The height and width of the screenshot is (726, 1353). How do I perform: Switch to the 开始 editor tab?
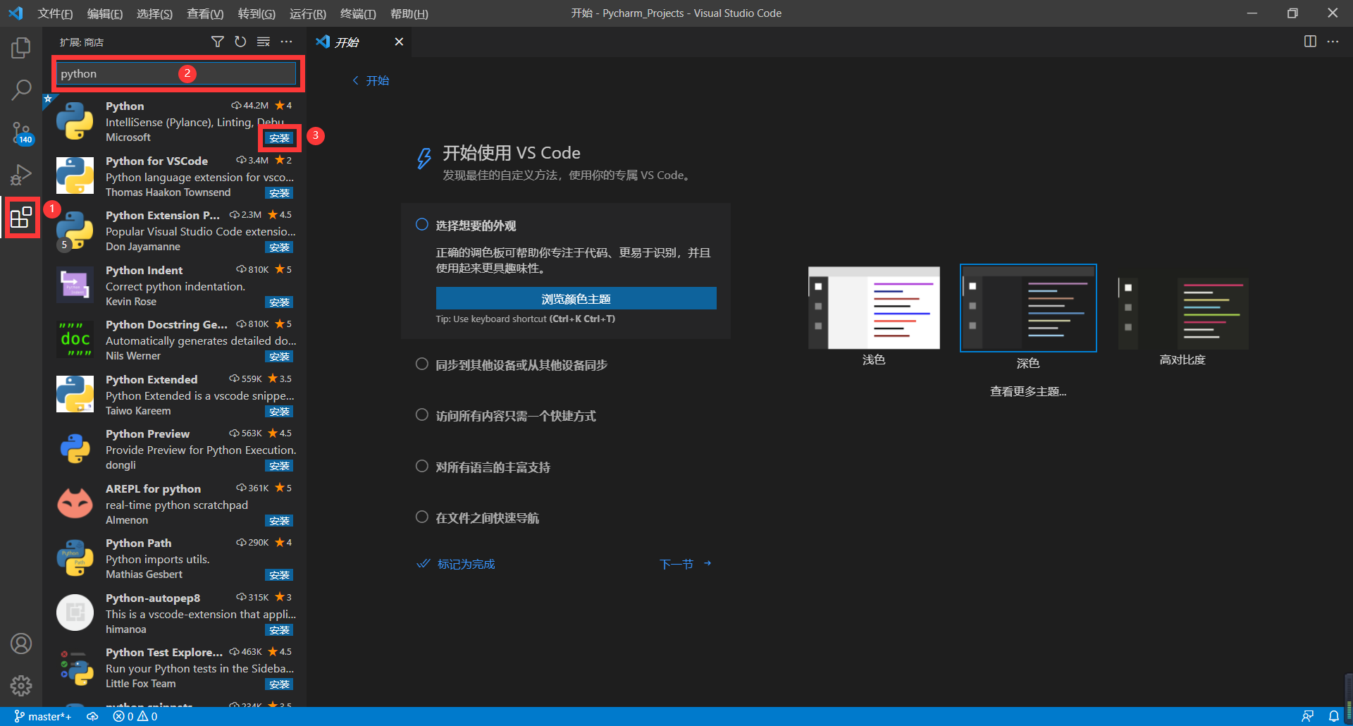pyautogui.click(x=347, y=42)
